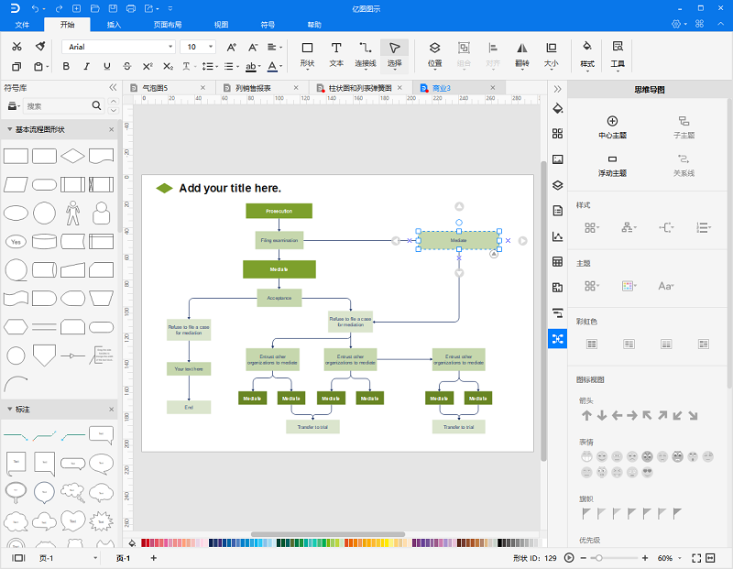Screen dimensions: 733x569
Task: Switch to the 列销售报表 document tab
Action: 253,88
